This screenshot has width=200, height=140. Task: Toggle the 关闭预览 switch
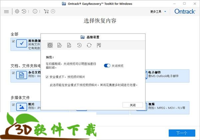click(107, 66)
